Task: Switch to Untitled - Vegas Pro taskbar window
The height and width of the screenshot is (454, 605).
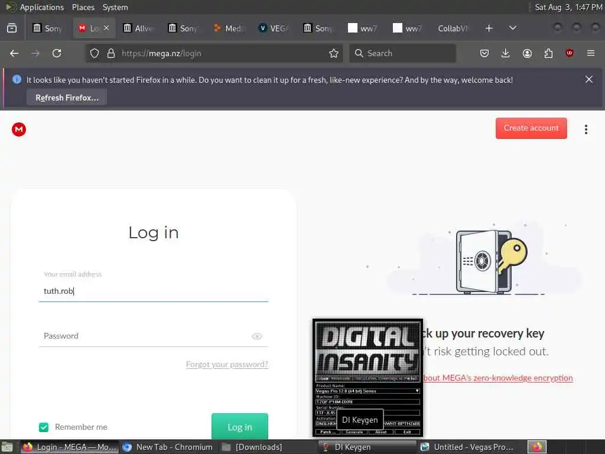Action: pos(468,447)
